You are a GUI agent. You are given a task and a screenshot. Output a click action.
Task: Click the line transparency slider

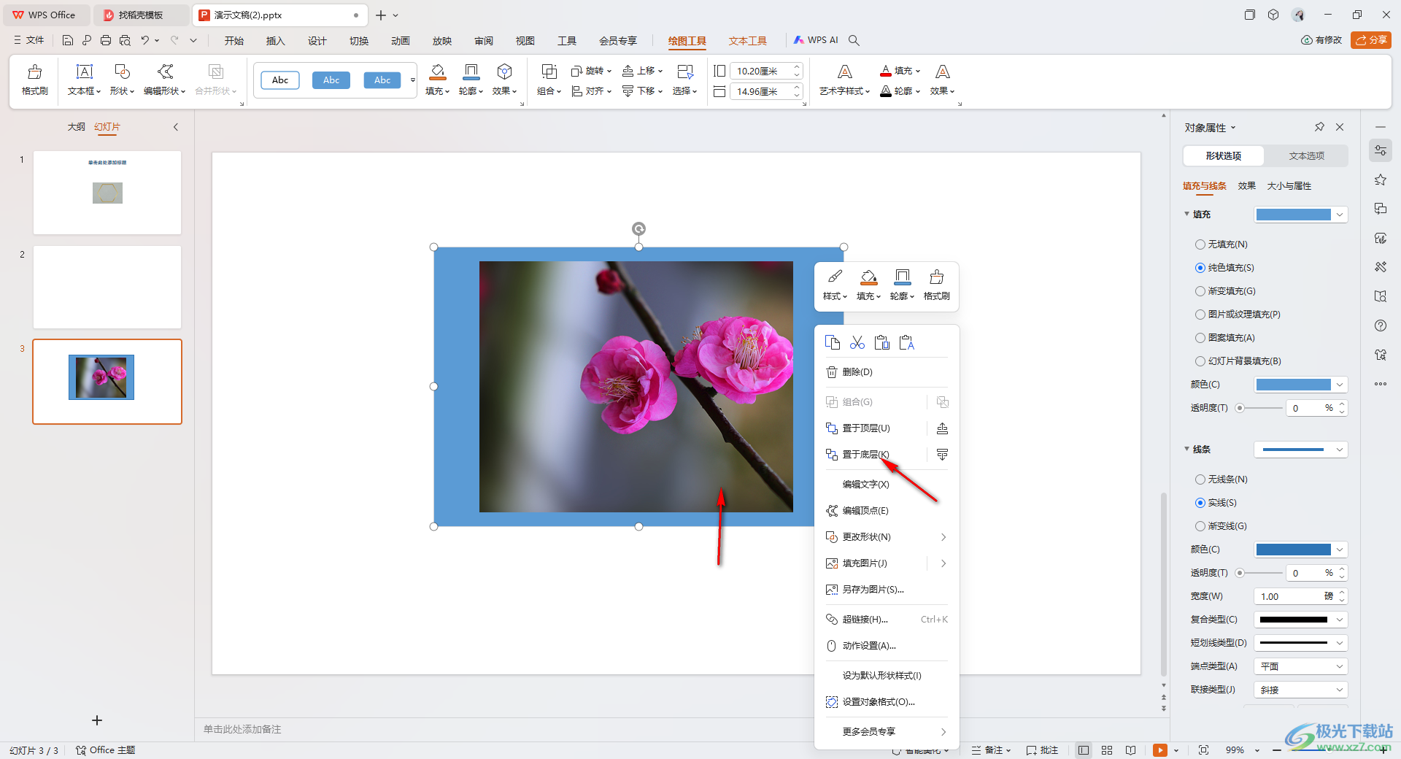[1260, 573]
